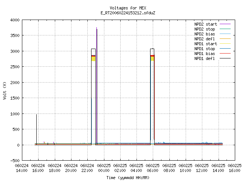Click the 'NPD2 bias' legend label
The height and width of the screenshot is (181, 242).
click(205, 34)
